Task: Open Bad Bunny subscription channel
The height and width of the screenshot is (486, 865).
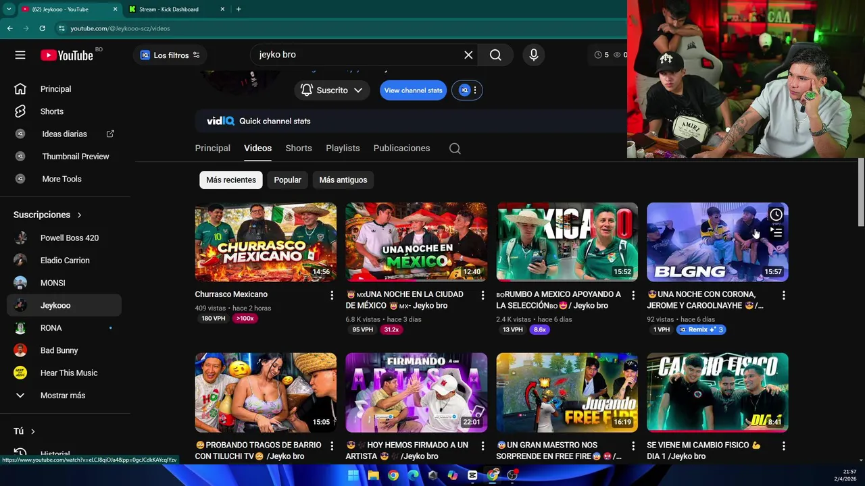Action: coord(64,350)
